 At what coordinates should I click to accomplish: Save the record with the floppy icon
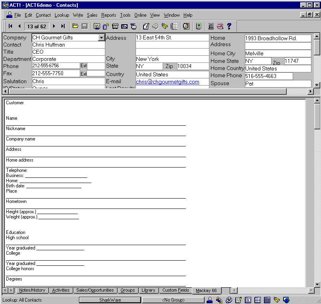tap(85, 26)
